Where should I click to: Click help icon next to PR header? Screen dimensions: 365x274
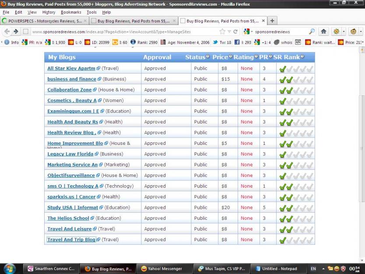(x=270, y=56)
